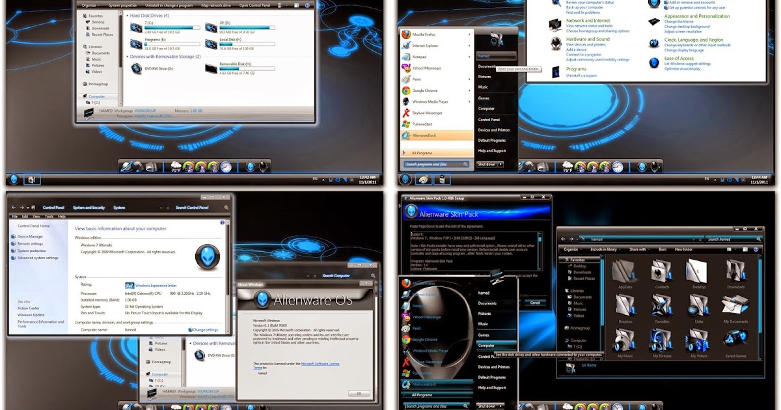Open the Tools menu in System window

(x=48, y=216)
